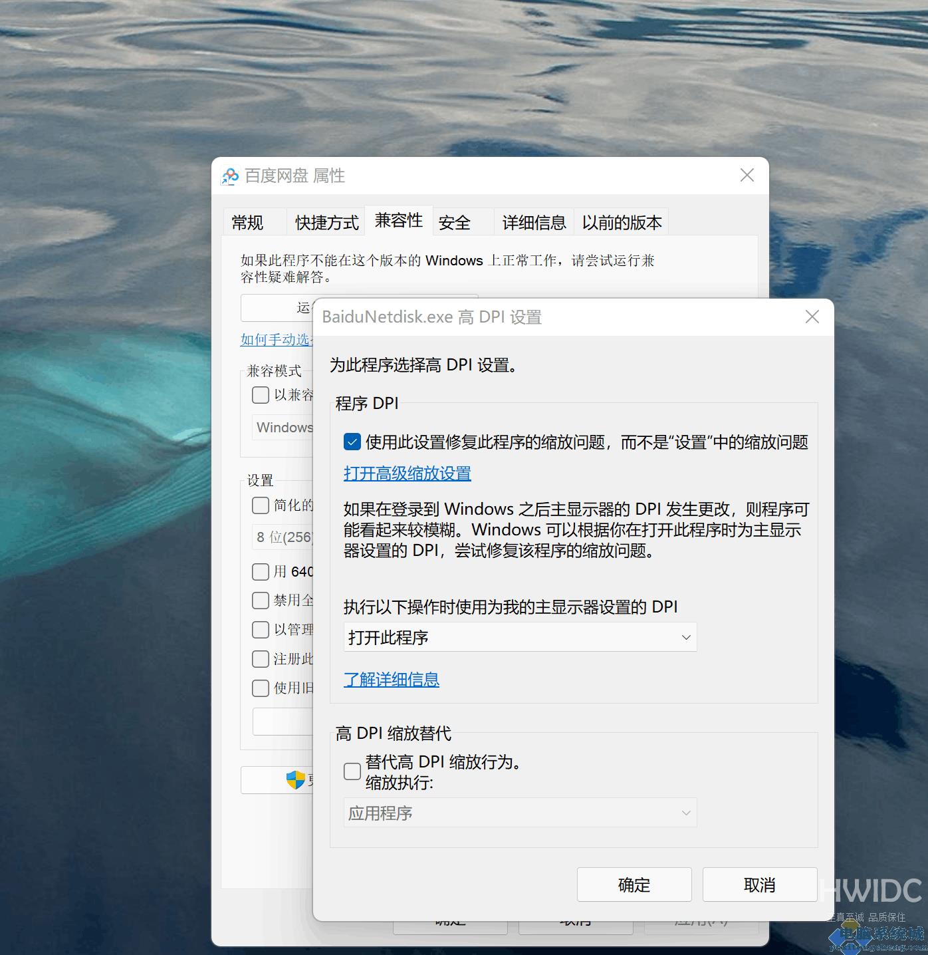The height and width of the screenshot is (955, 928).
Task: Toggle 注册此程序 checkbox in Properties
Action: pyautogui.click(x=261, y=659)
